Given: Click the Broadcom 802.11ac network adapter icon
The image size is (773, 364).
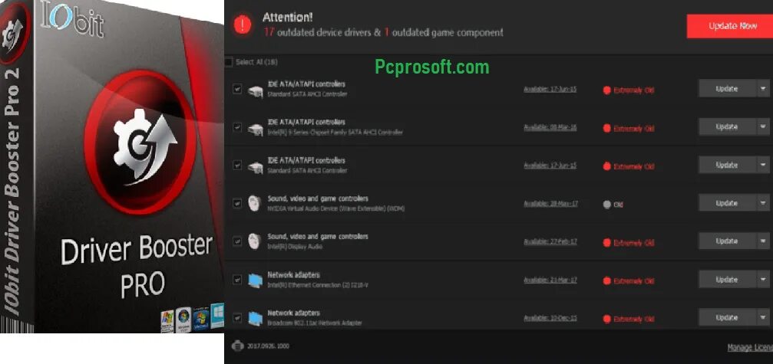Looking at the screenshot, I should pyautogui.click(x=256, y=318).
